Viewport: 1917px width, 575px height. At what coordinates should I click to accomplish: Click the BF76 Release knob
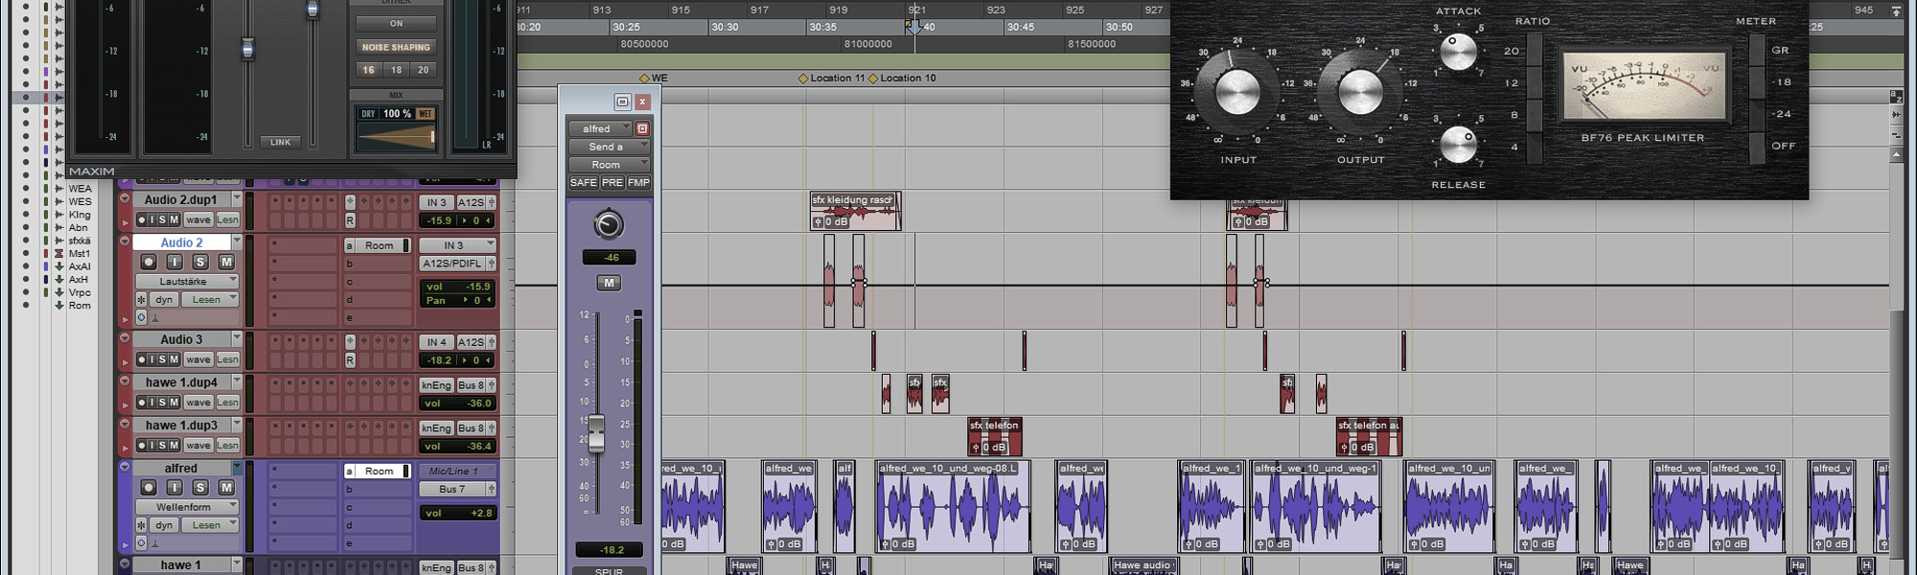pos(1458,145)
